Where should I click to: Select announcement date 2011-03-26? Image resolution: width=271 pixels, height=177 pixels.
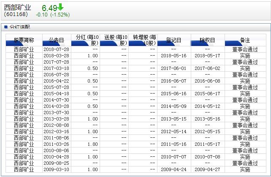[56, 144]
